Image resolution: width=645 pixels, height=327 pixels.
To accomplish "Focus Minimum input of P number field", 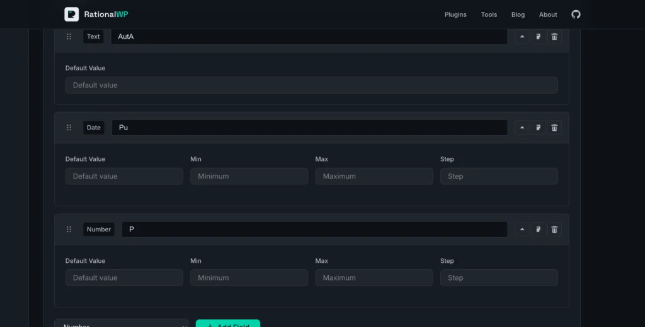I will (249, 278).
